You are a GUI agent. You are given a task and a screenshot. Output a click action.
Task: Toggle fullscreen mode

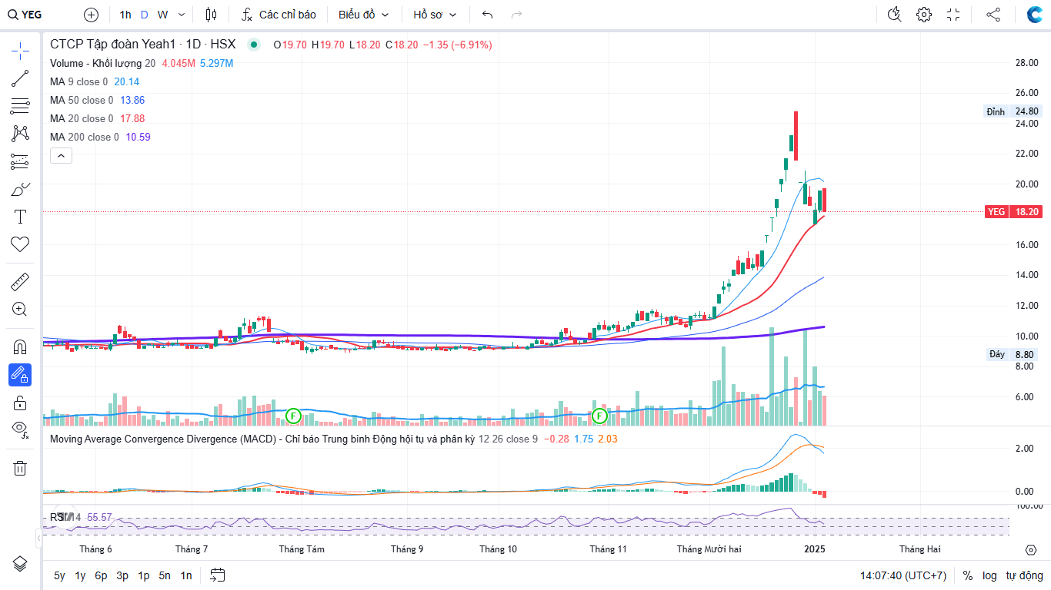point(953,15)
